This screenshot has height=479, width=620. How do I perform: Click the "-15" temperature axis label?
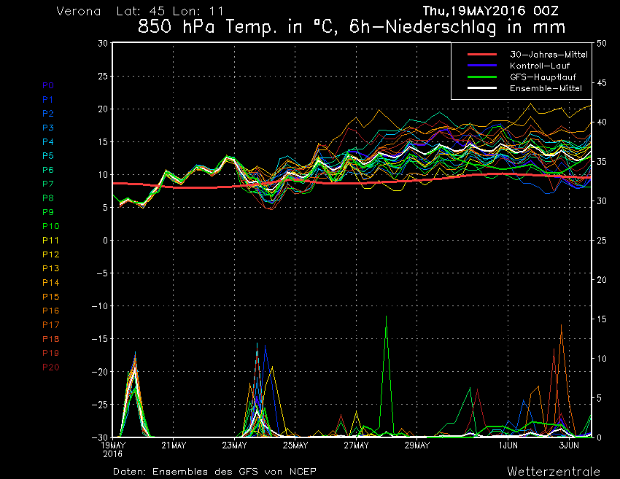point(100,339)
